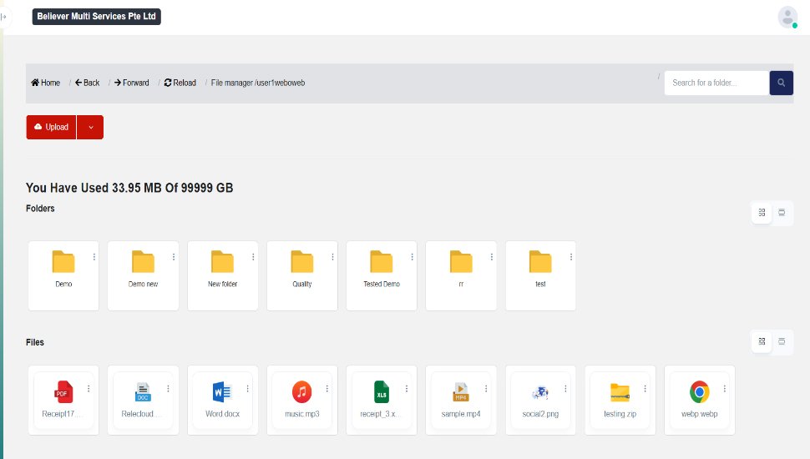
Task: Open the user profile avatar
Action: (x=787, y=17)
